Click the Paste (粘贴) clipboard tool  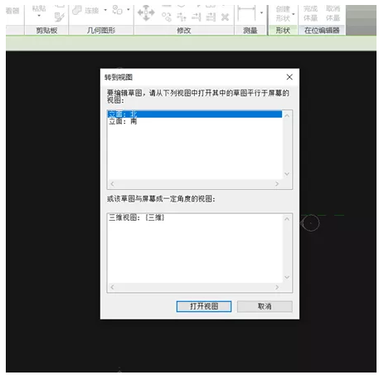(39, 8)
